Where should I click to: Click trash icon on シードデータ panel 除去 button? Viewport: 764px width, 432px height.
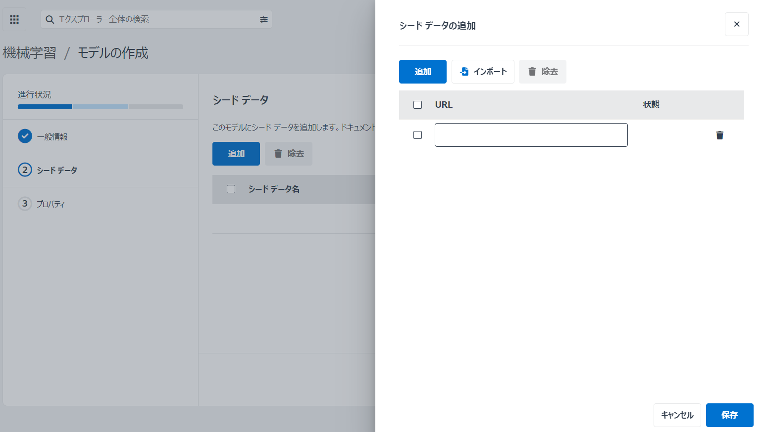pos(277,153)
